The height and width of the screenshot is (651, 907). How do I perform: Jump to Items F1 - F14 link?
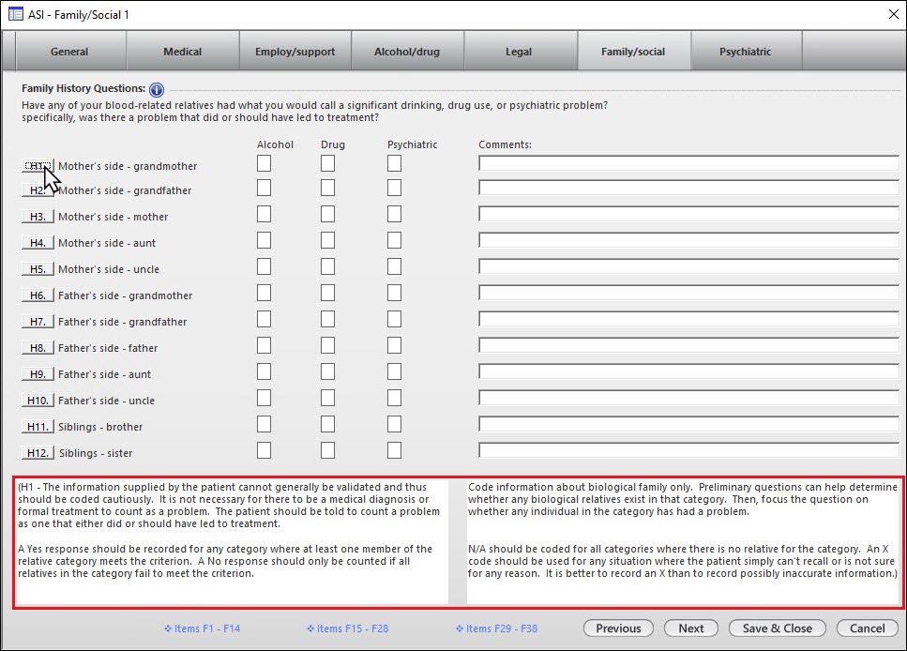tap(202, 628)
